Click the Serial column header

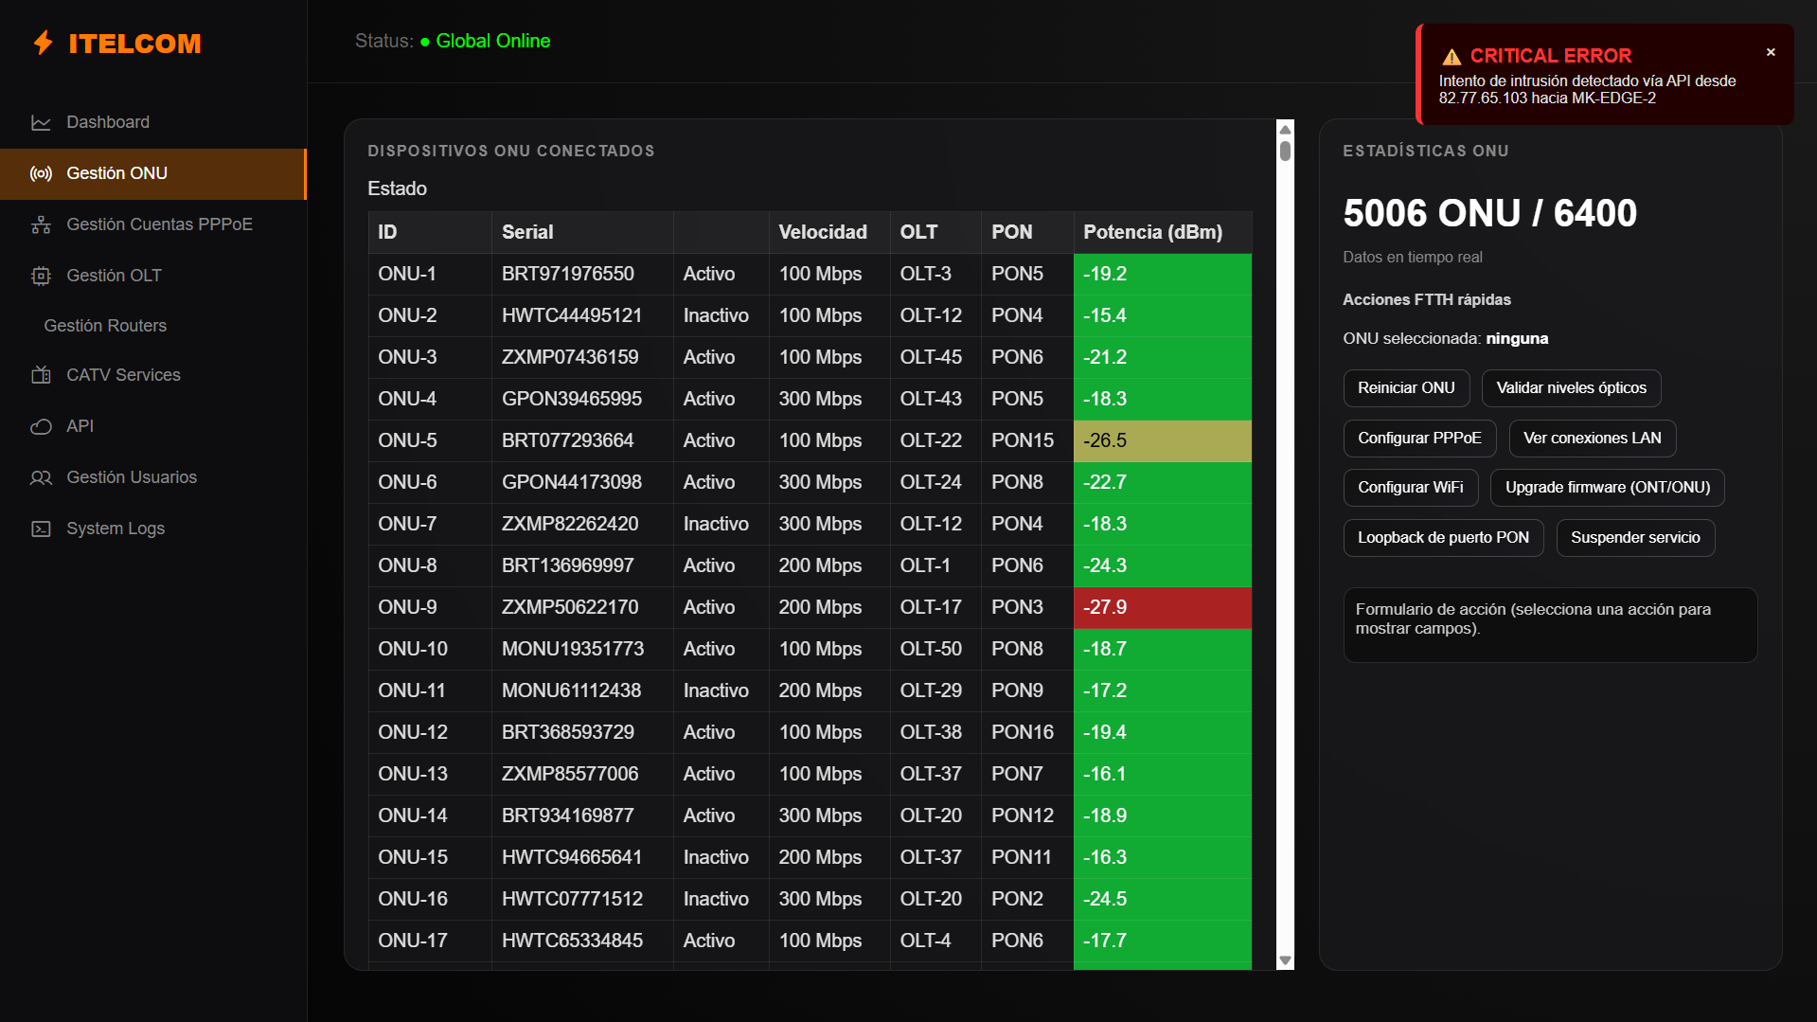click(581, 232)
